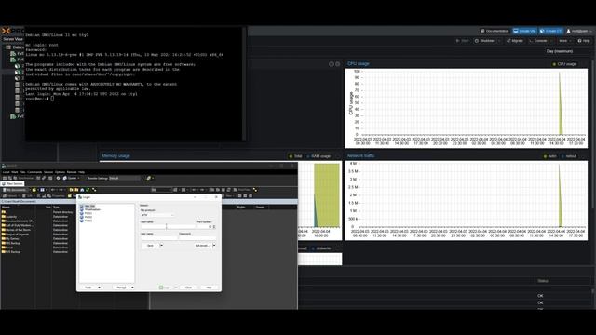Select the Datacenter tree node

pyautogui.click(x=15, y=47)
